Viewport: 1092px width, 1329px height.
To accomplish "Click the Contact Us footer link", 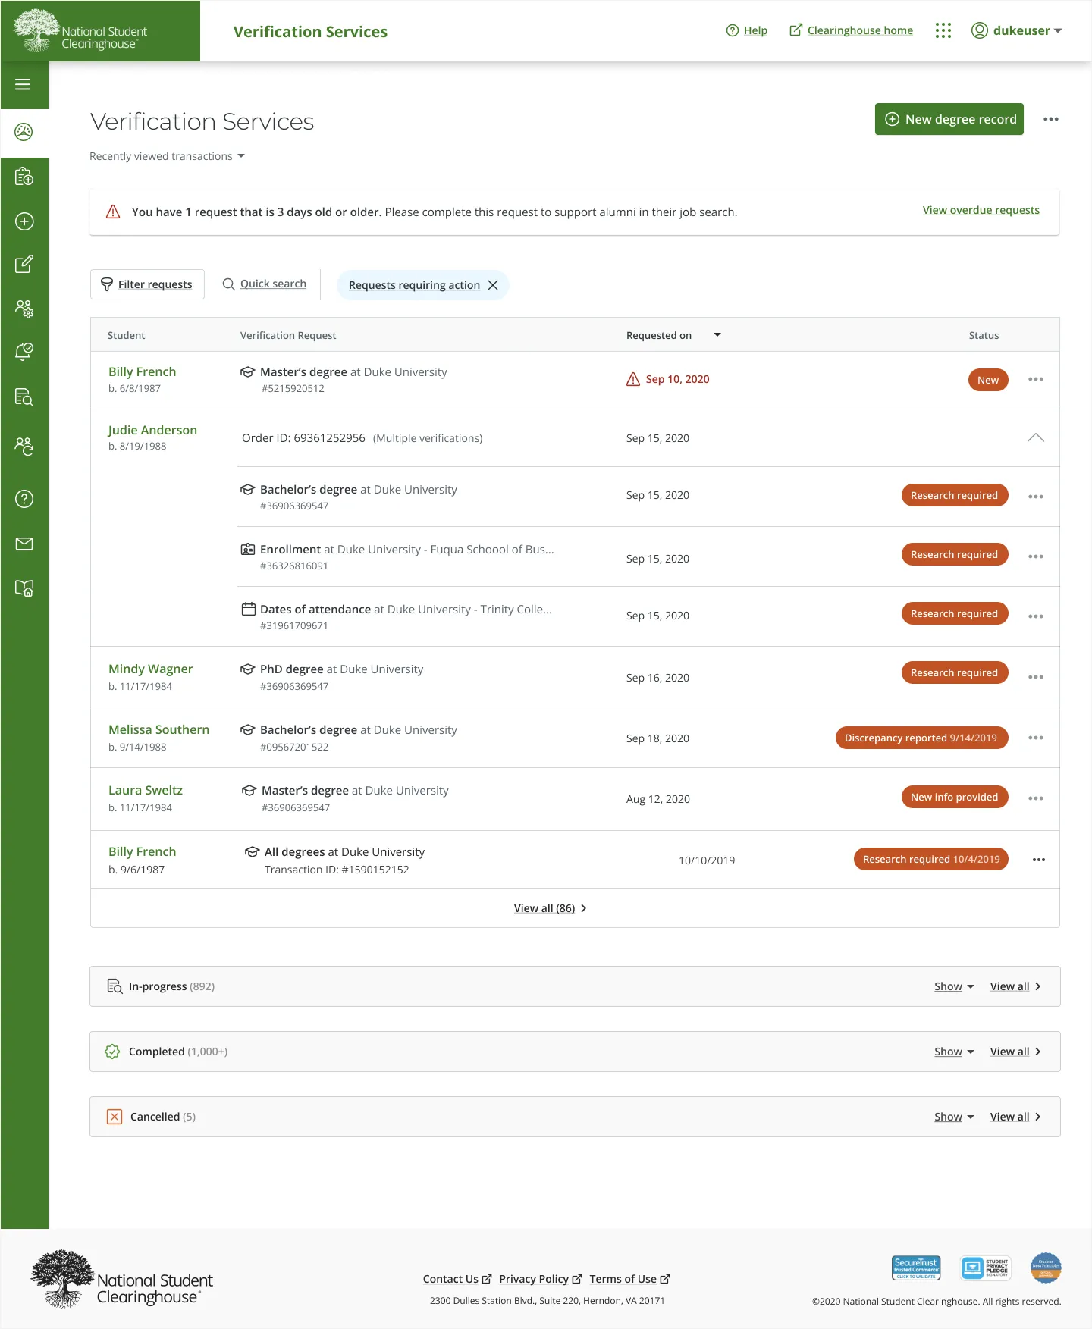I will click(457, 1279).
